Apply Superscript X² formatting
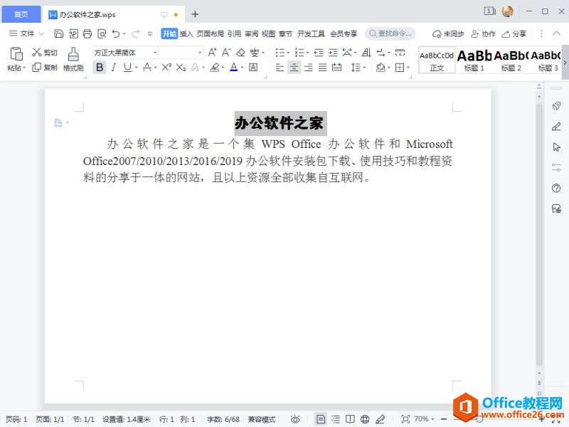Screen dimensions: 569x427 tap(166, 67)
